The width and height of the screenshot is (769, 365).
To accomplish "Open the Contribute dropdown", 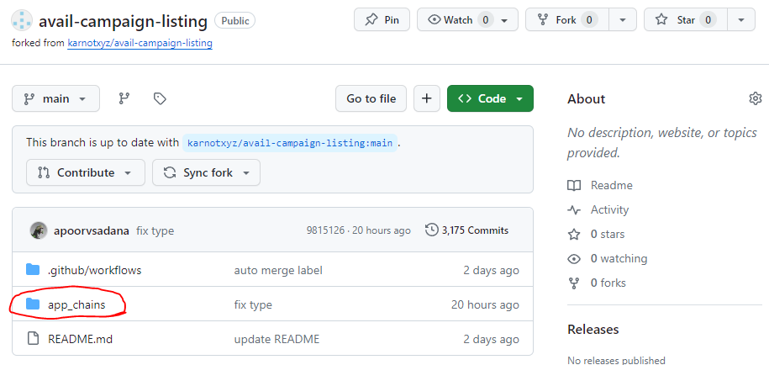I will (86, 172).
